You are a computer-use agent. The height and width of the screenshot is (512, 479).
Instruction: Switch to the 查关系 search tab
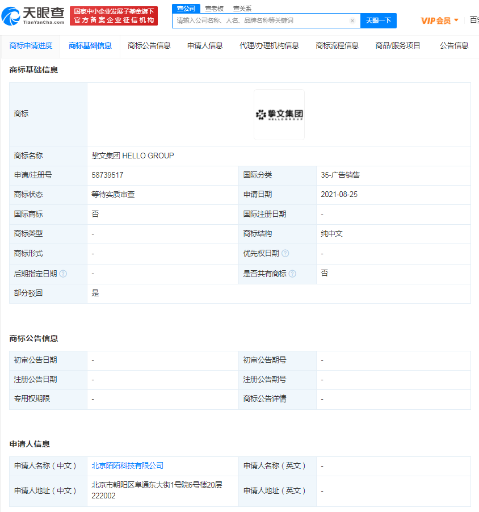coord(242,9)
